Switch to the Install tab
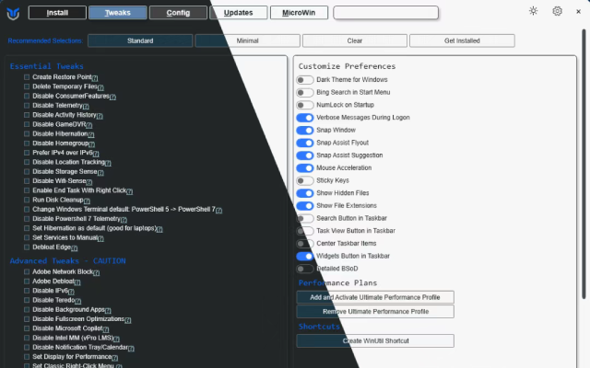The image size is (590, 368). [57, 13]
